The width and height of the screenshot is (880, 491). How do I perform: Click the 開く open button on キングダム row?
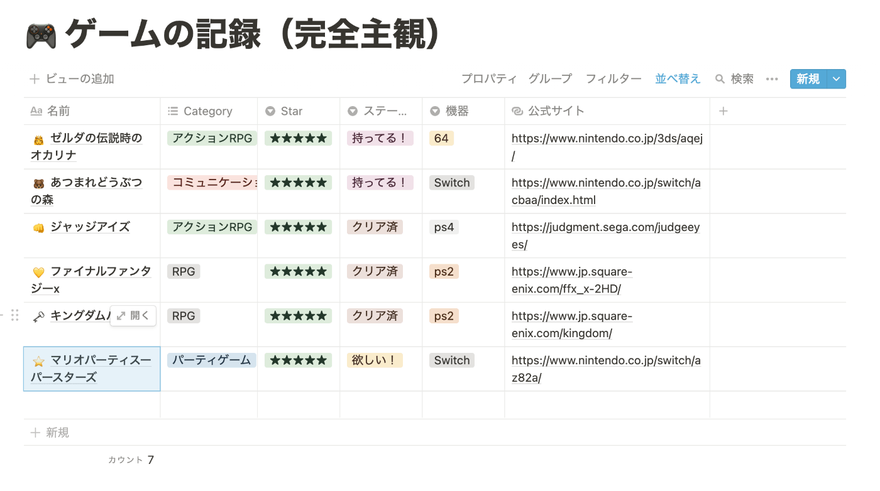pos(133,316)
